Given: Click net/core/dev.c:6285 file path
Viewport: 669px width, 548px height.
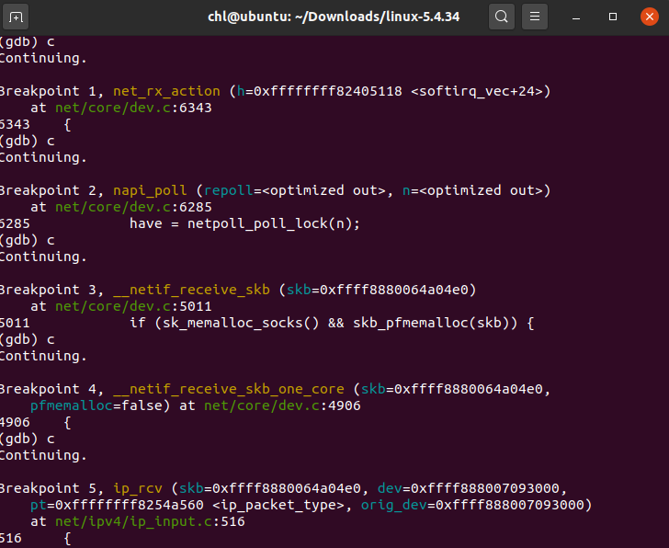Looking at the screenshot, I should (x=133, y=208).
